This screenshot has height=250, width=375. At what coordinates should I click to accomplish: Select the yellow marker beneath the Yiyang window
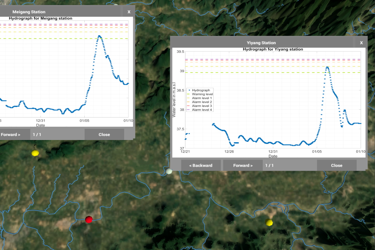coord(269,222)
